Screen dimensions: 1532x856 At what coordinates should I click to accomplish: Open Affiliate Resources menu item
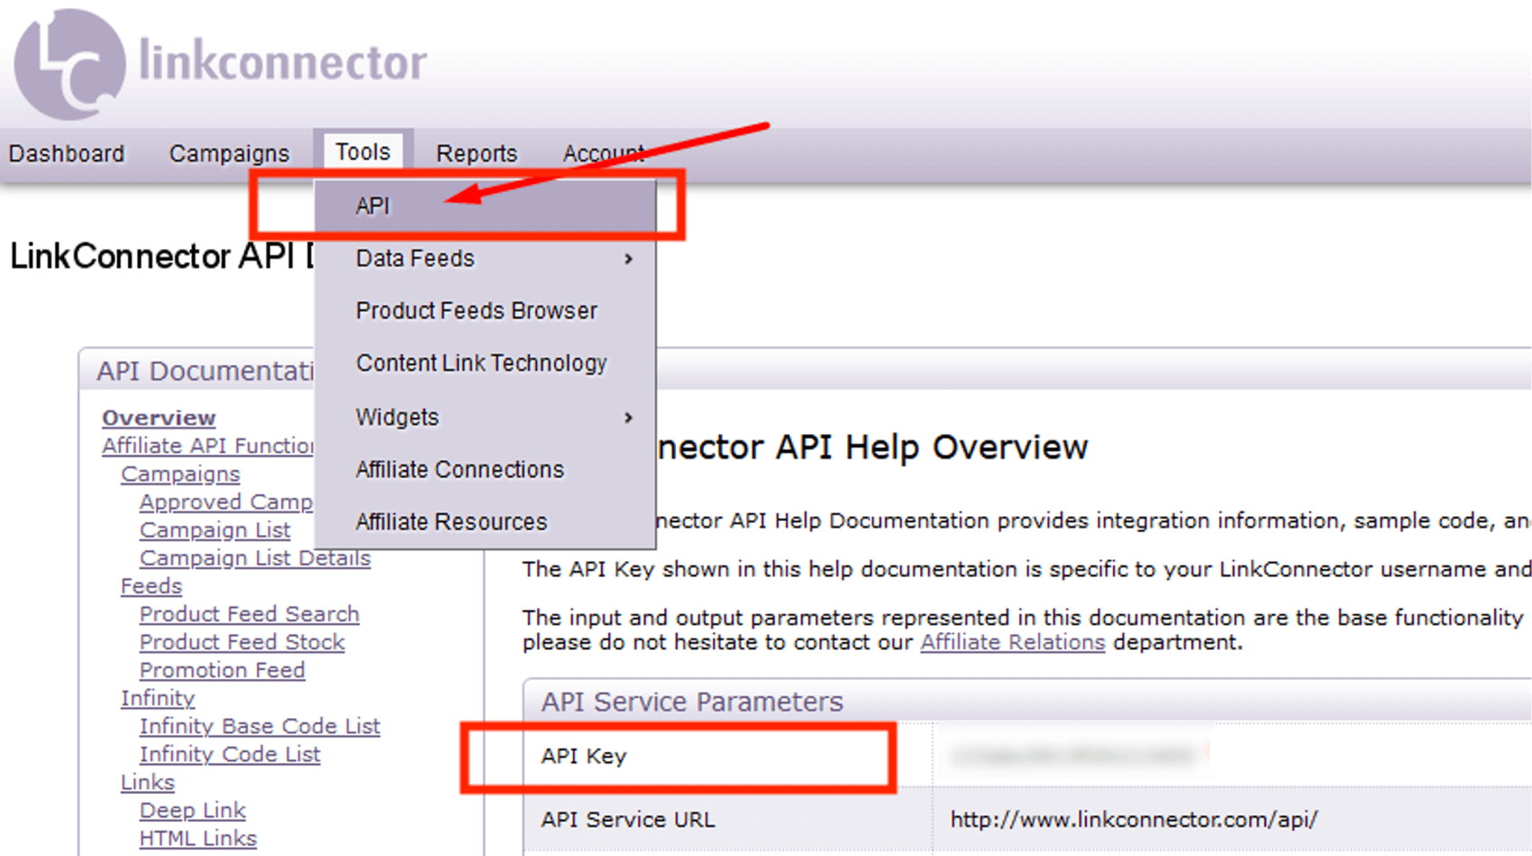click(x=485, y=522)
